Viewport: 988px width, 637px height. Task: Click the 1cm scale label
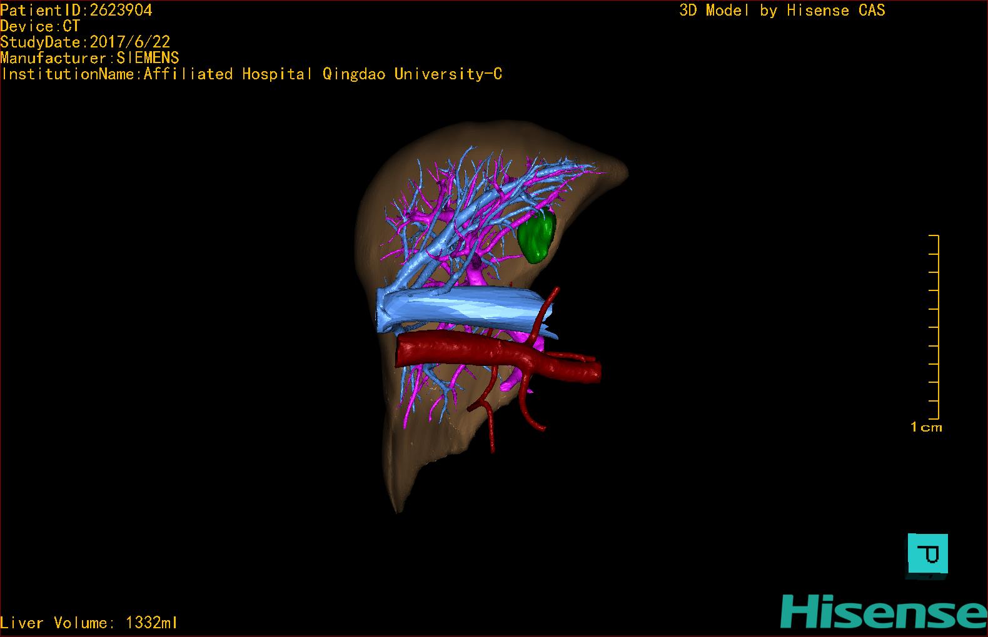pos(926,427)
